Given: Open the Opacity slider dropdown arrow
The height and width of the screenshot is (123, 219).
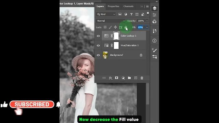Looking at the screenshot, I should pyautogui.click(x=147, y=21).
